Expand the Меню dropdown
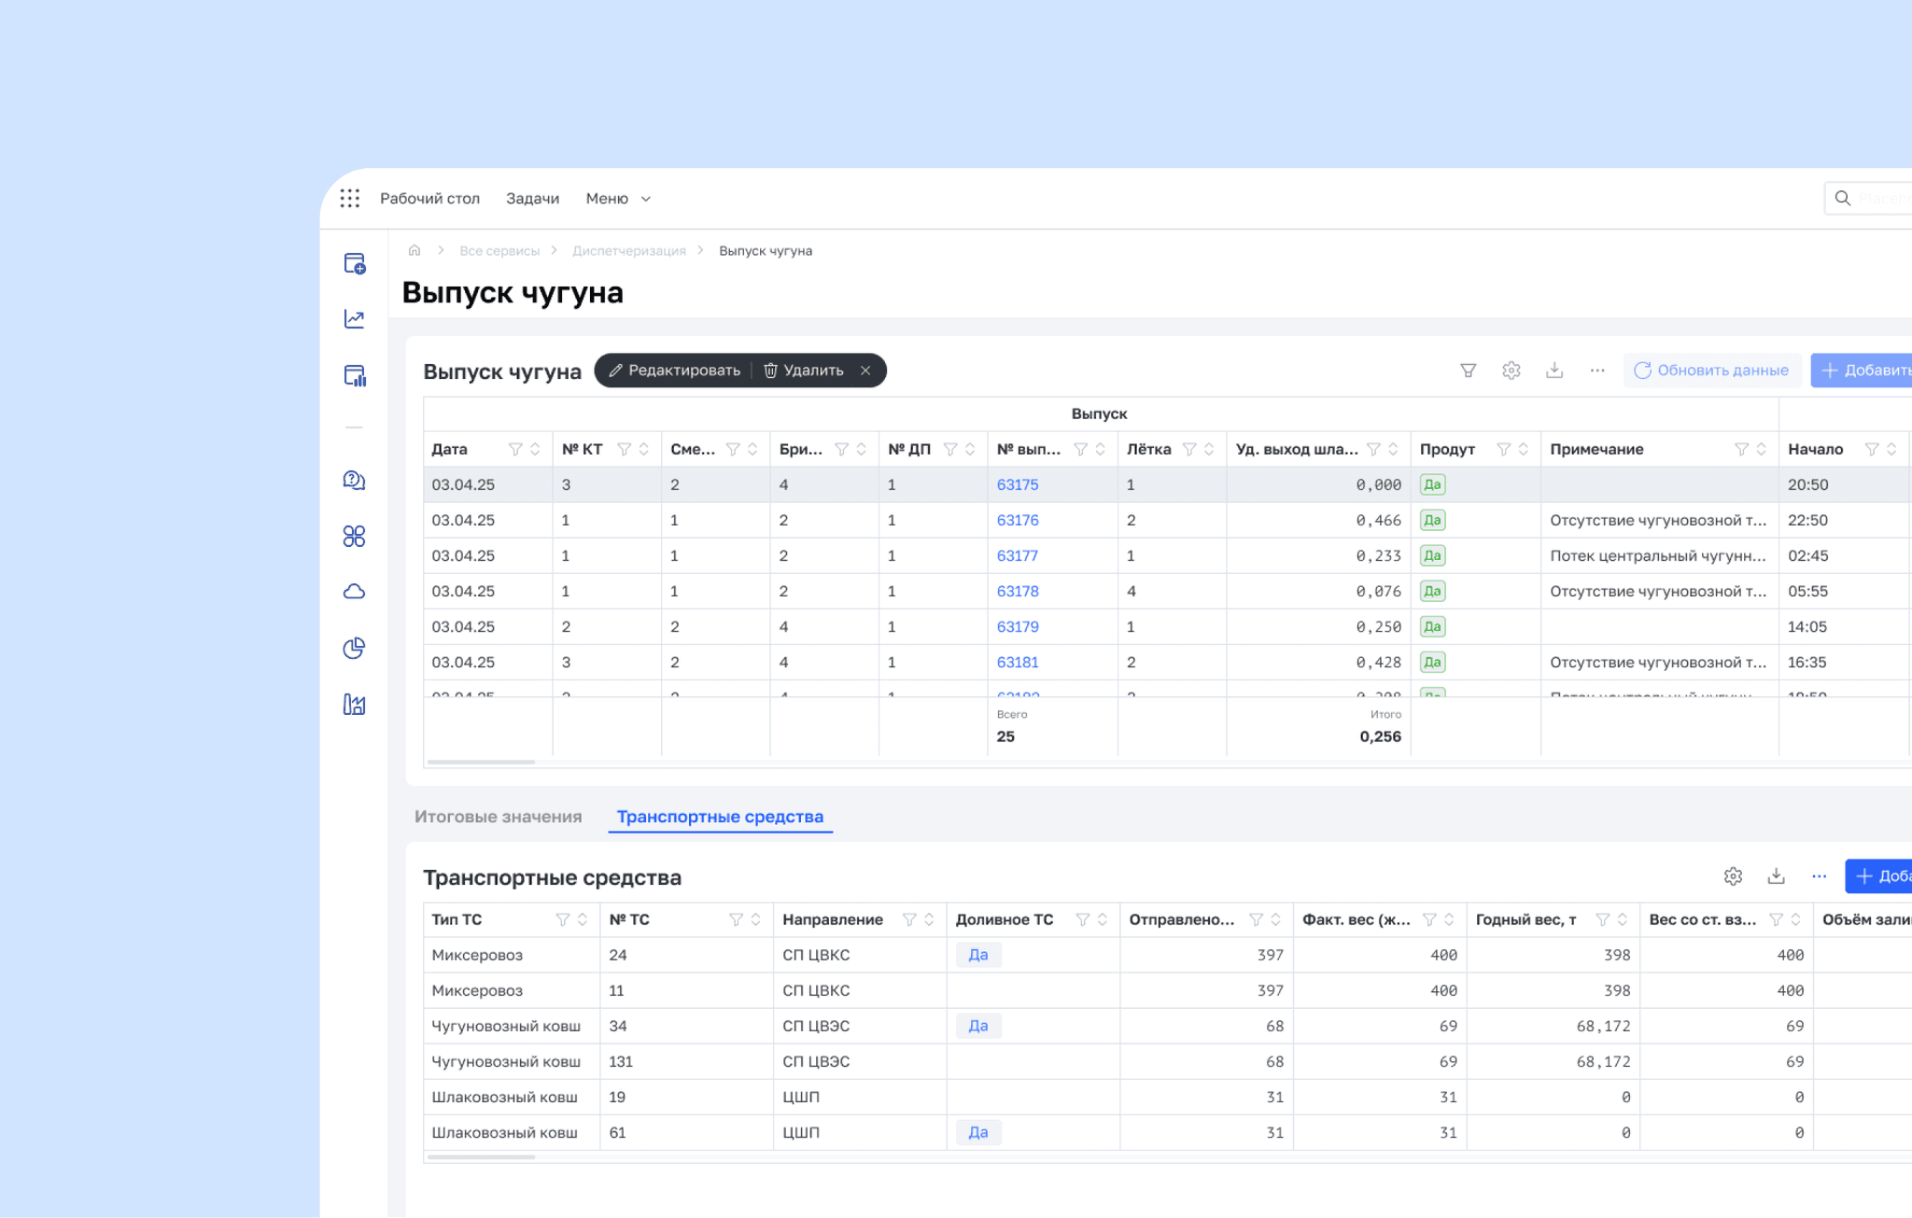Viewport: 1912px width, 1218px height. pyautogui.click(x=618, y=198)
